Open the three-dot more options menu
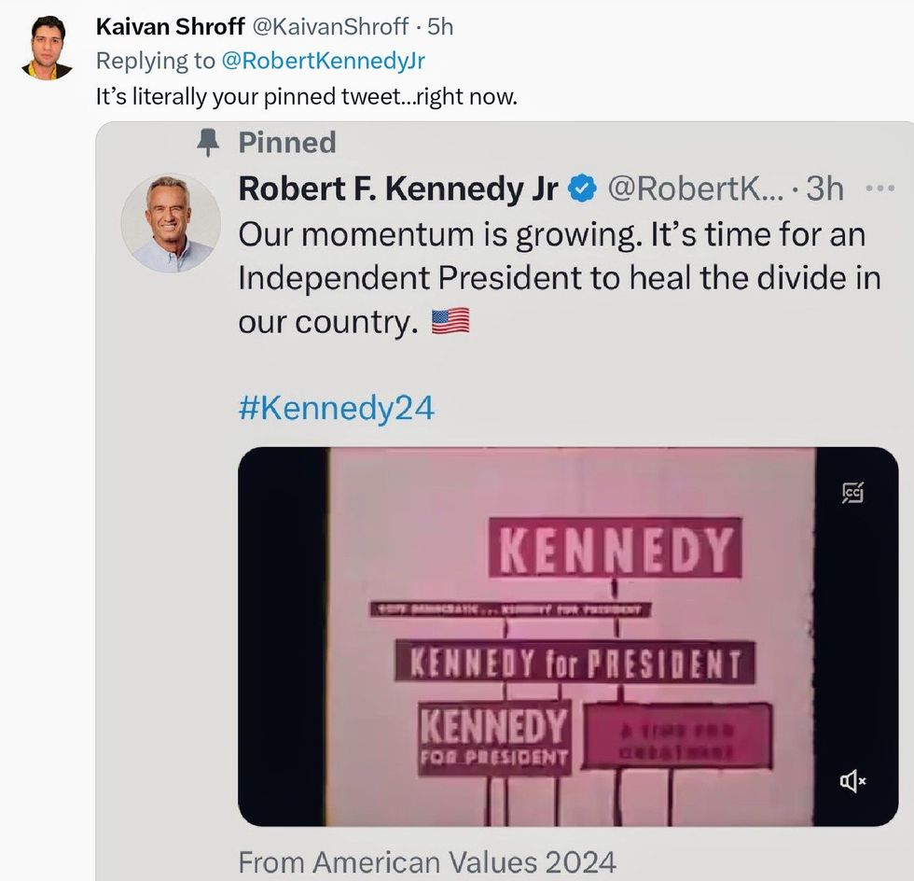The height and width of the screenshot is (881, 914). [x=879, y=188]
